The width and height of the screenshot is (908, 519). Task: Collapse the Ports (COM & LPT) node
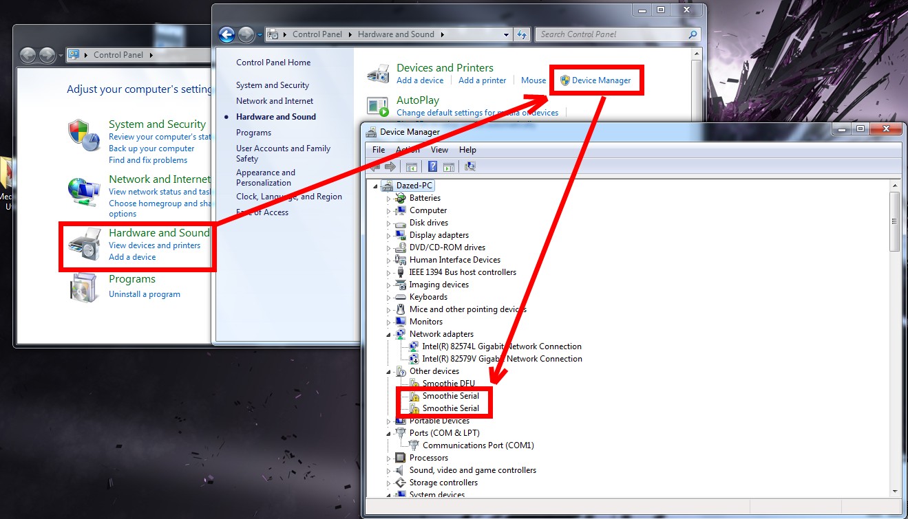coord(388,433)
